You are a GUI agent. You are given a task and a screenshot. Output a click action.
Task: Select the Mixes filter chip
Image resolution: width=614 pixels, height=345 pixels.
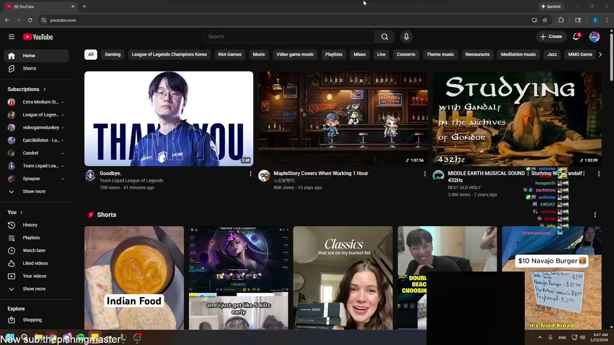(x=360, y=55)
